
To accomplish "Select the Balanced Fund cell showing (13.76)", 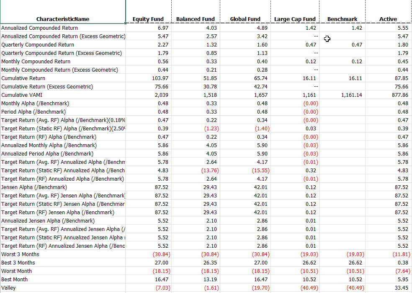I will 209,171.
